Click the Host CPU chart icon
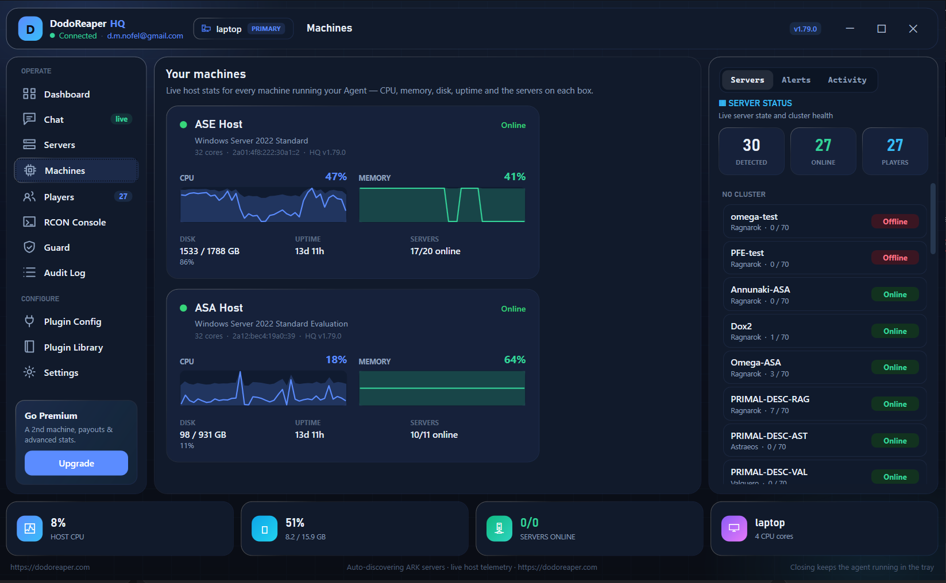The image size is (946, 583). (30, 528)
